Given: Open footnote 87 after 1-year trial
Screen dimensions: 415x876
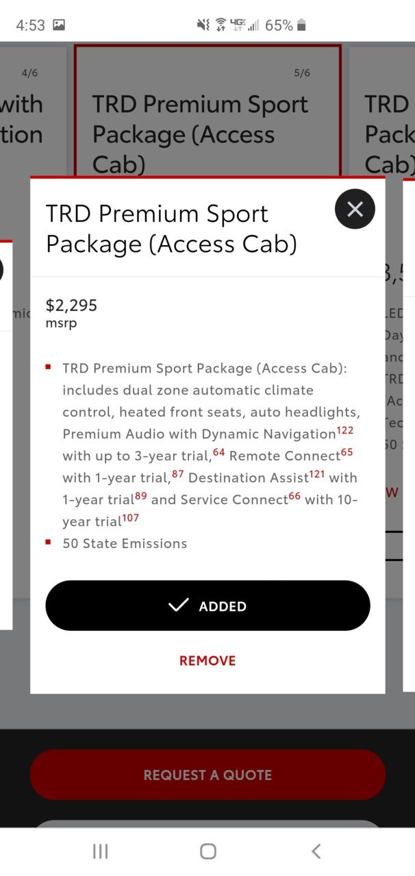Looking at the screenshot, I should [178, 474].
